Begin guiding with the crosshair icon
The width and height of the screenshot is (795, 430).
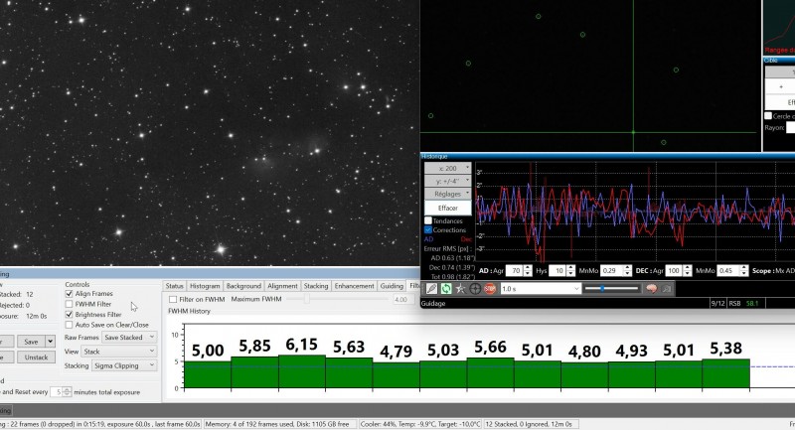coord(475,289)
